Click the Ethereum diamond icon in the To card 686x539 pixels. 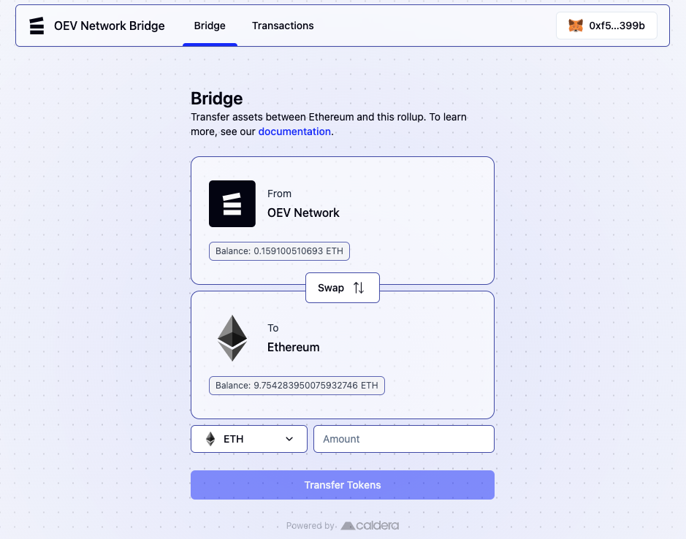click(232, 337)
